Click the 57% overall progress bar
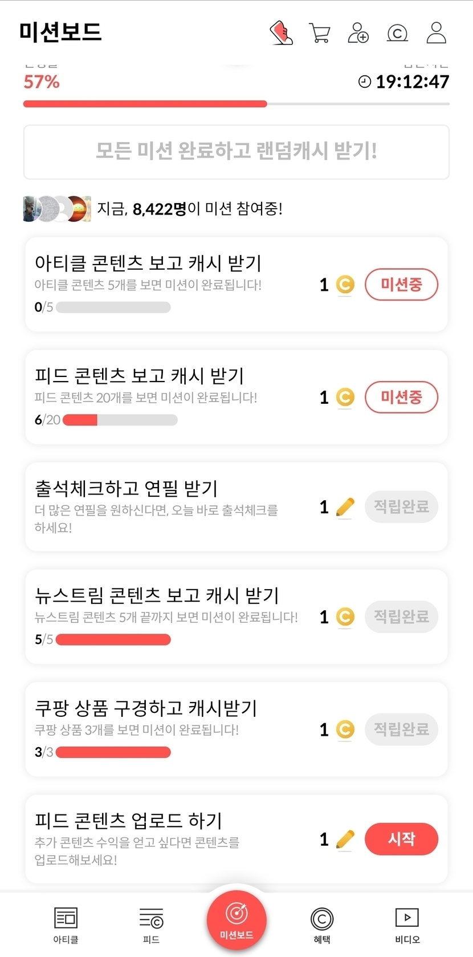473x957 pixels. pyautogui.click(x=236, y=104)
